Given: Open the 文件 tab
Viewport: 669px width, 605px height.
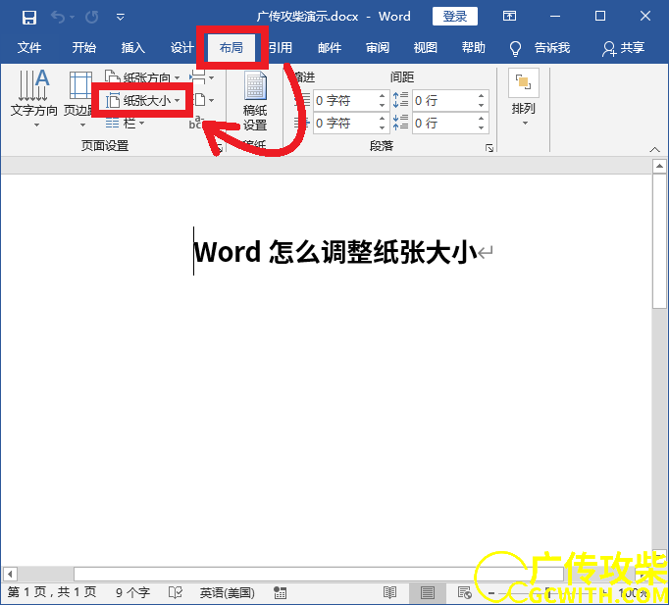Looking at the screenshot, I should tap(29, 47).
